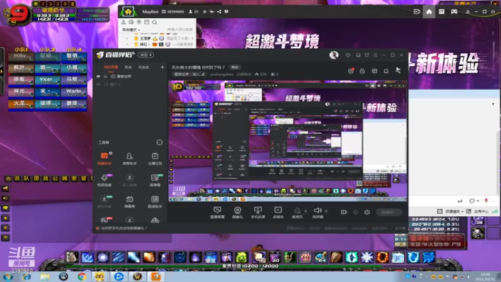Click stream preview thumbnail
The height and width of the screenshot is (282, 501).
[x=288, y=140]
